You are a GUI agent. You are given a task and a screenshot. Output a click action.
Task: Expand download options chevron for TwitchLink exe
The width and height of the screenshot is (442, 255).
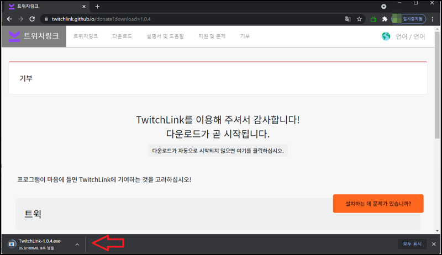(77, 245)
